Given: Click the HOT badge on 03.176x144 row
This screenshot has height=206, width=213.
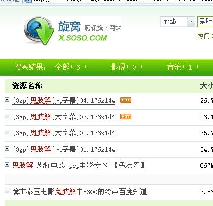Looking at the screenshot, I should [x=126, y=117].
